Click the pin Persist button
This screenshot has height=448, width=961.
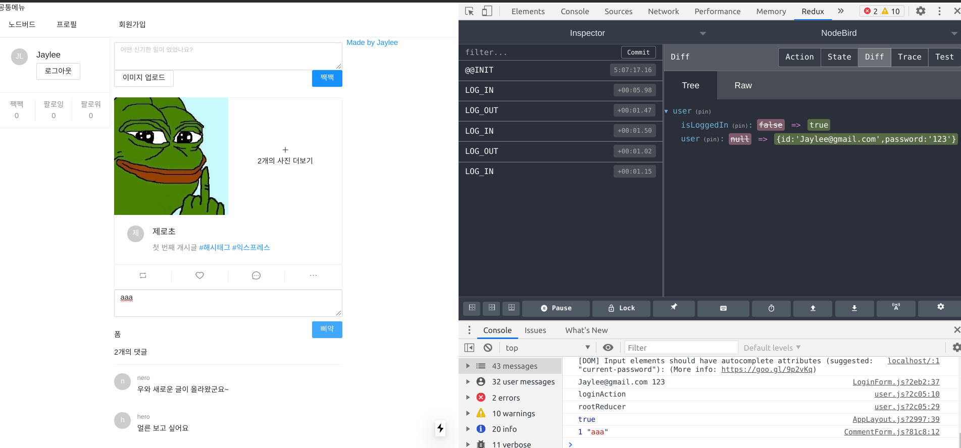point(674,308)
